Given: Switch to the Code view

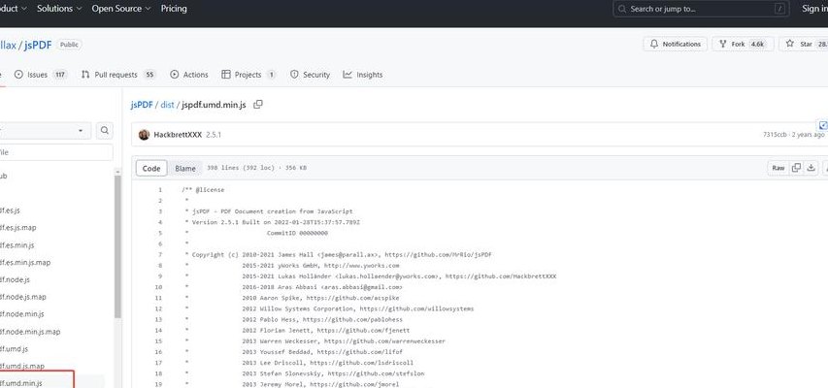Looking at the screenshot, I should tap(151, 168).
